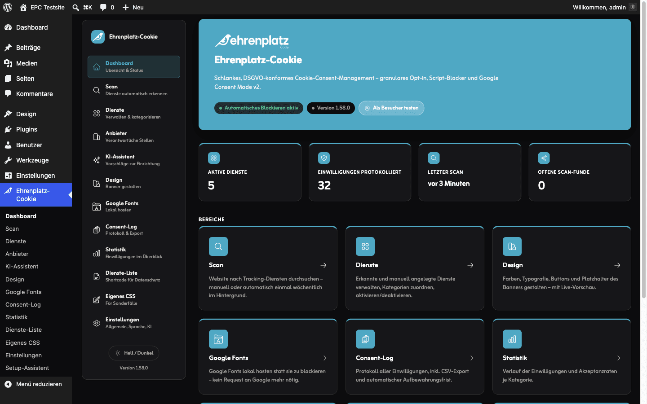Click the arrow on the Dienste card
The height and width of the screenshot is (404, 647).
[x=470, y=265]
